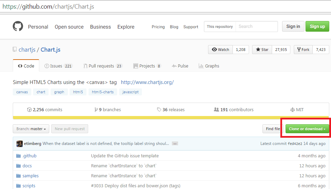This screenshot has height=189, width=331.
Task: Go to the Pulse tab
Action: point(180,66)
